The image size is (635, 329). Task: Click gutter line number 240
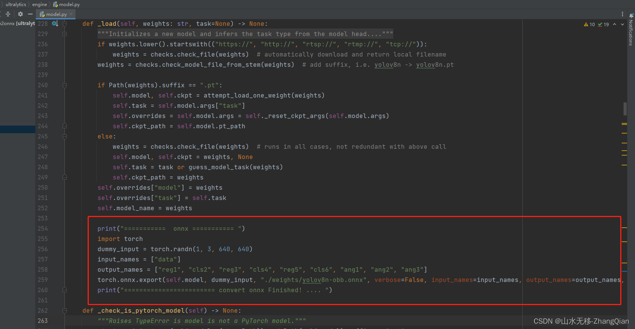[x=42, y=85]
